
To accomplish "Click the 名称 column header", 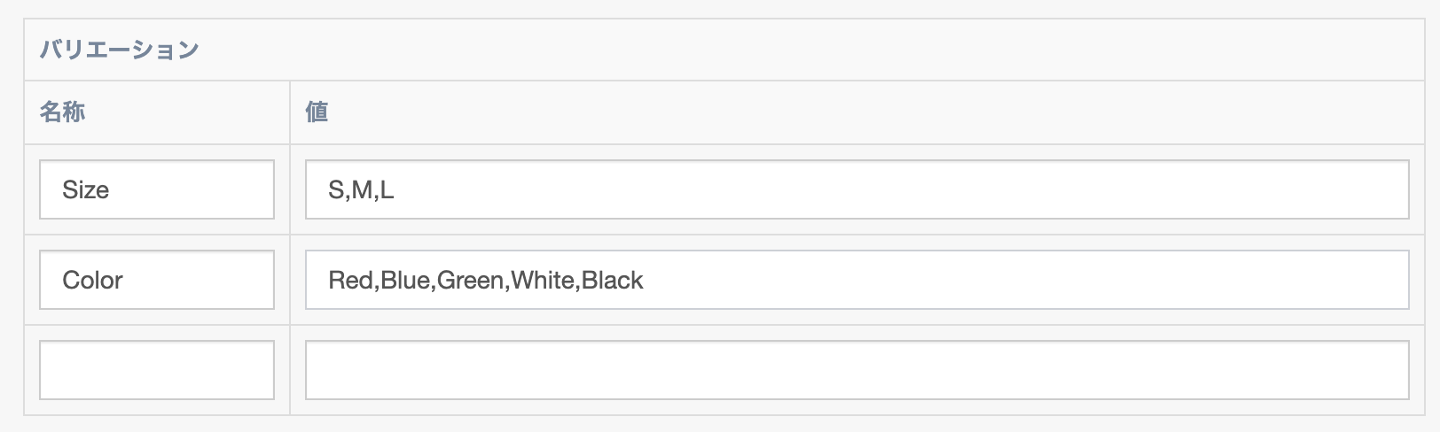I will pyautogui.click(x=62, y=112).
